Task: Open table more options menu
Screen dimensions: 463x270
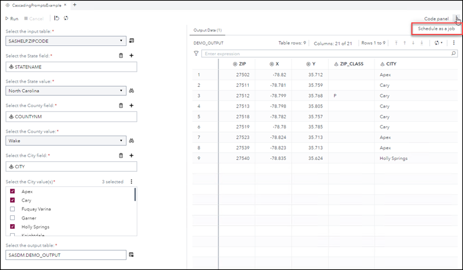Action: click(454, 43)
